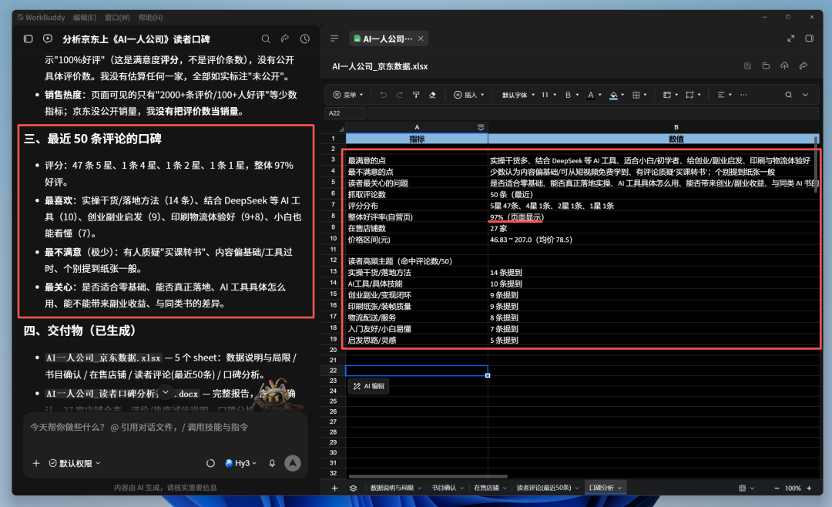
Task: Select cell 27 家 in column B
Action: [x=653, y=228]
